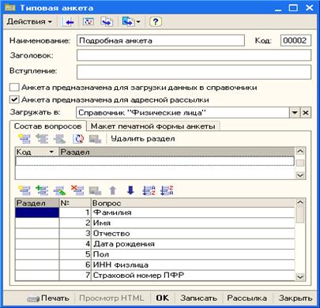Open the Код column sort dropdown
This screenshot has height=308, width=320.
point(51,152)
